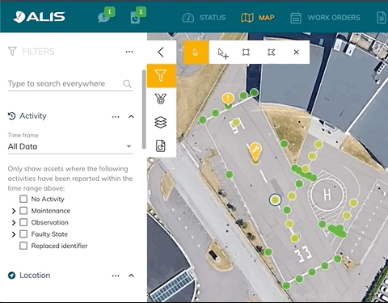Open the medal ranking sidebar icon
388x303 pixels.
[161, 99]
